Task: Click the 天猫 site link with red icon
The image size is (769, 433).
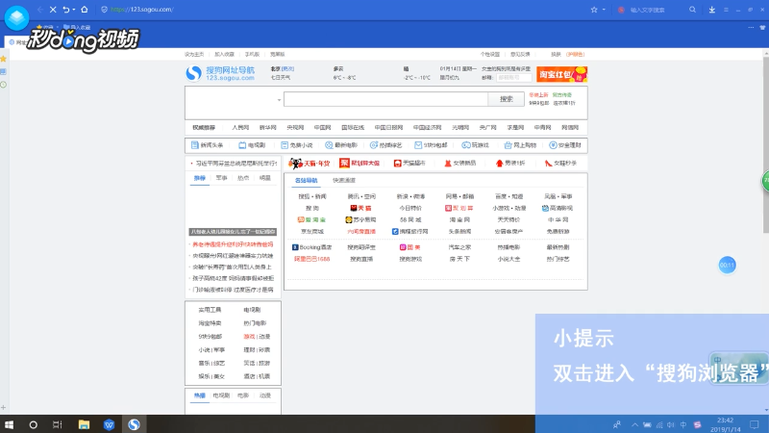Action: click(x=361, y=208)
